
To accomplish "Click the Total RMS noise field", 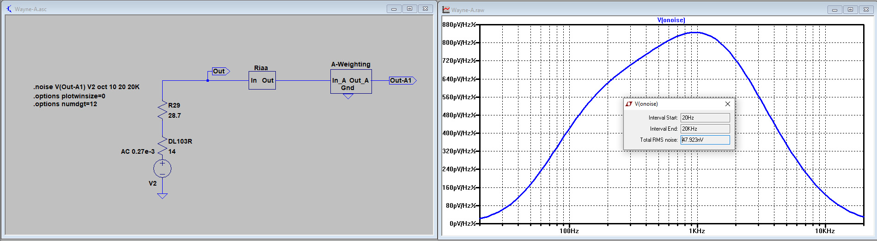I will [x=705, y=140].
